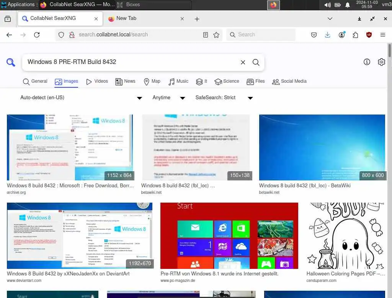Viewport: 392px width, 298px height.
Task: Open a new tab with the plus button
Action: (x=197, y=19)
